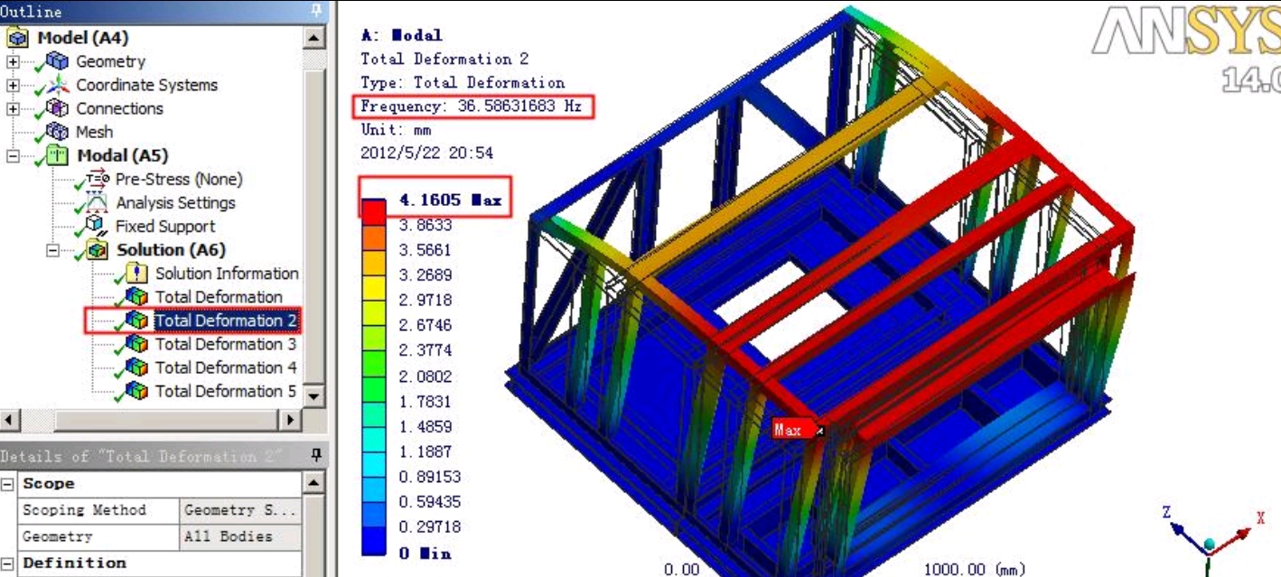
Task: Expand the Coordinate Systems tree node
Action: pos(13,85)
